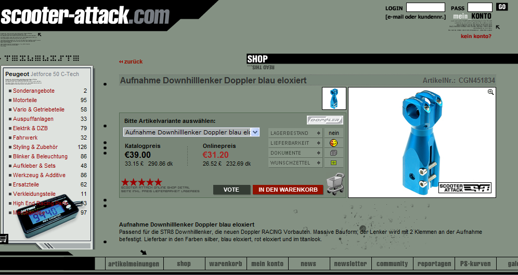Select the blue handlebar mount thumbnail

point(334,98)
